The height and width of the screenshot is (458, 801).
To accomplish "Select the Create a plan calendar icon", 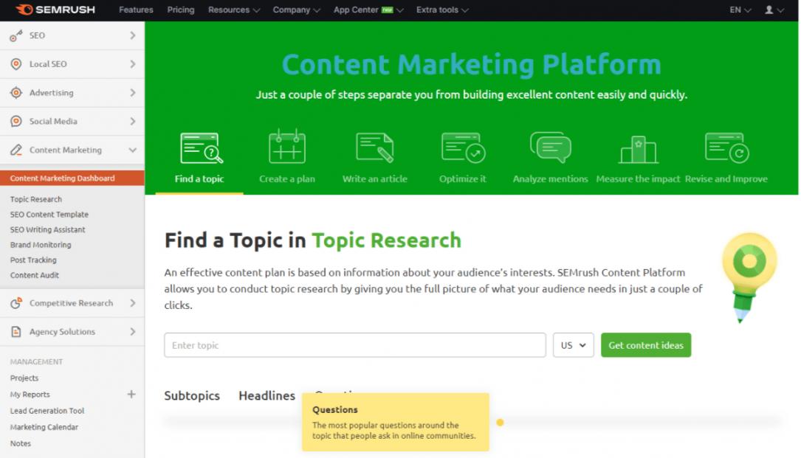I will tap(286, 147).
